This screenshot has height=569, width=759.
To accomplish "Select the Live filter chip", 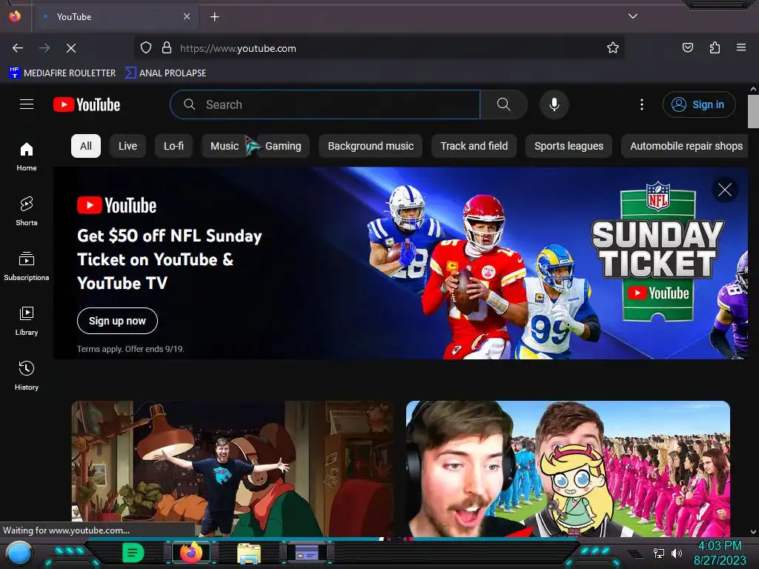I will point(127,146).
